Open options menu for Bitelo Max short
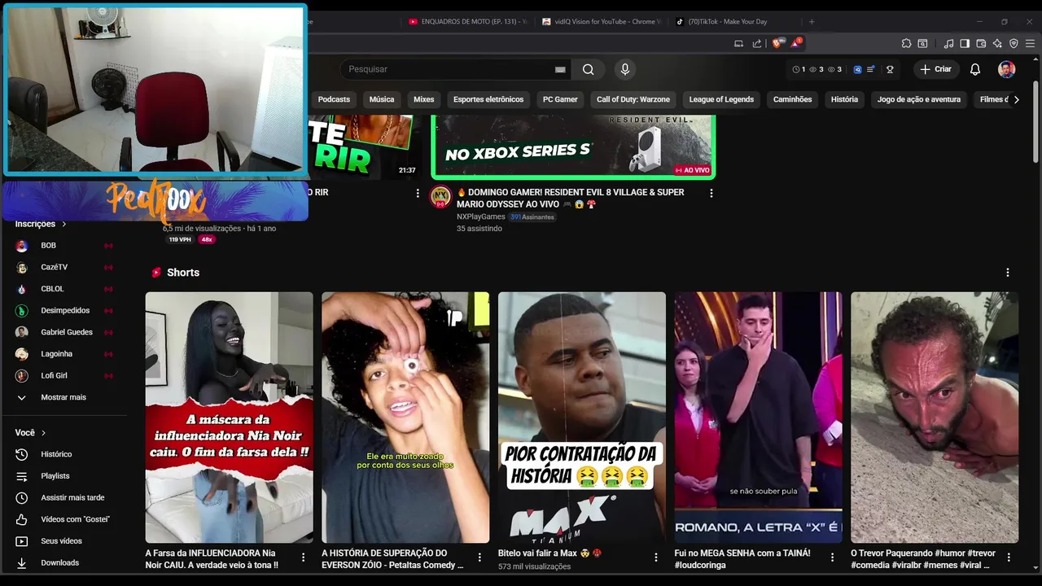The height and width of the screenshot is (586, 1042). (656, 558)
